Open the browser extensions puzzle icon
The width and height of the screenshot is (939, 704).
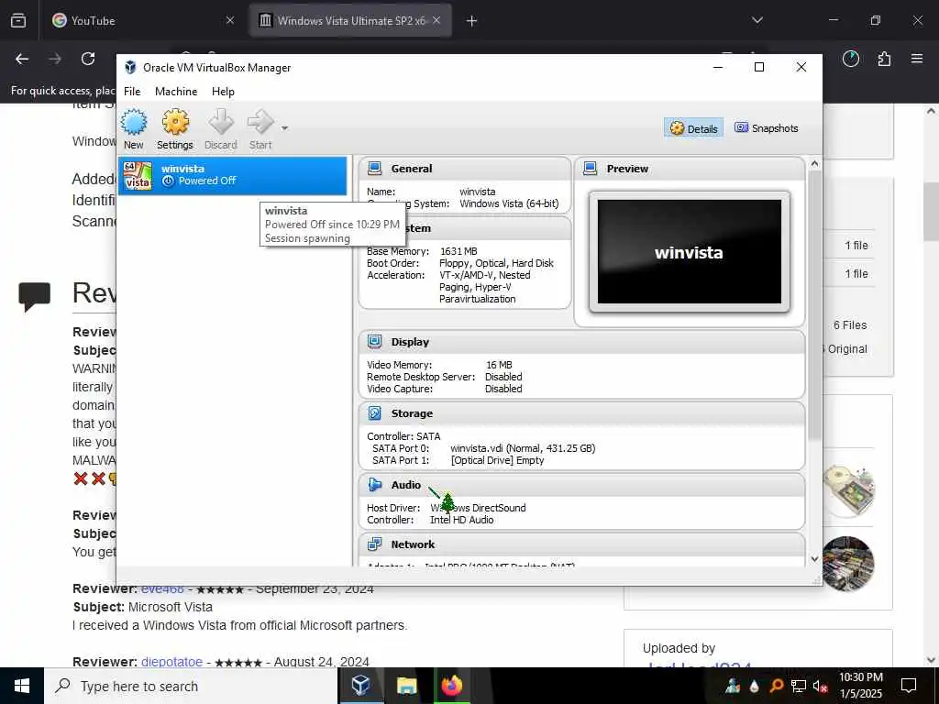point(884,59)
